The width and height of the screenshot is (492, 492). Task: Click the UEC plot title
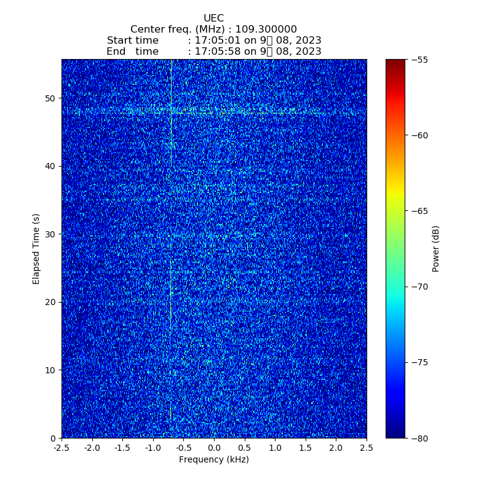coord(213,18)
